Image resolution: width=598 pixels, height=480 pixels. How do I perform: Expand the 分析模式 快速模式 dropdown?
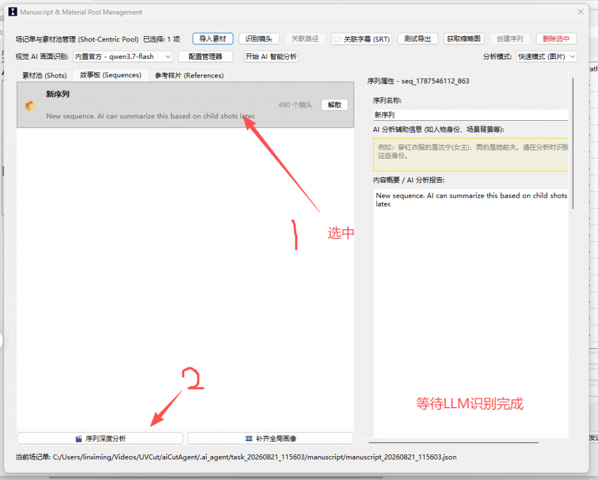[x=547, y=57]
